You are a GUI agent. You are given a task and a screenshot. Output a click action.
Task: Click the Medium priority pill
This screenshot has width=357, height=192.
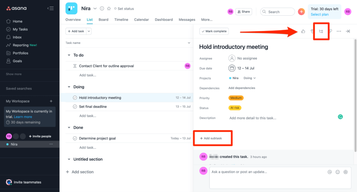tap(236, 98)
